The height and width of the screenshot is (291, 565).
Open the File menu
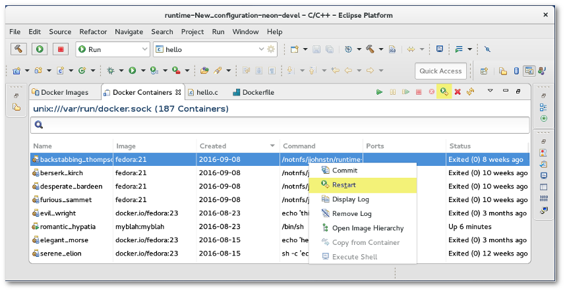(15, 32)
